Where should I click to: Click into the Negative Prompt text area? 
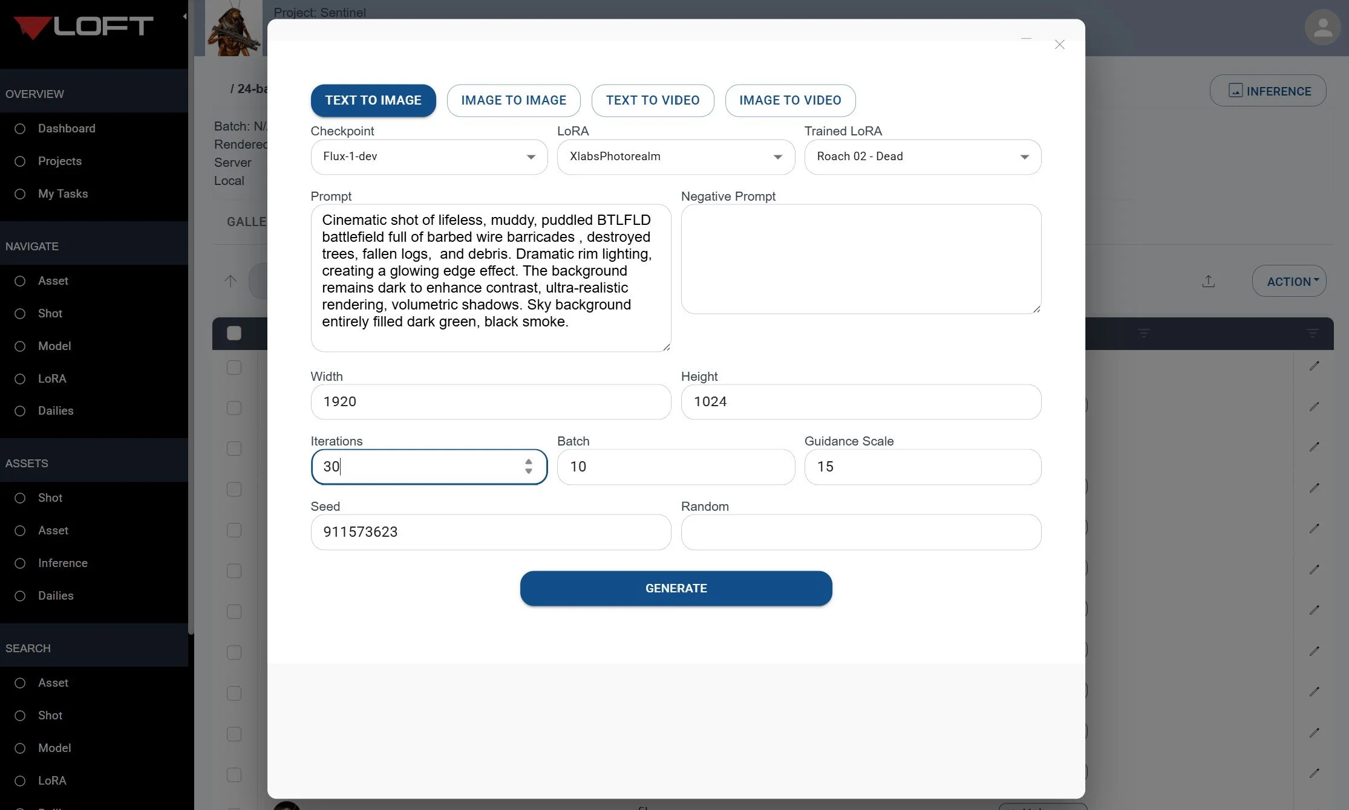(x=861, y=259)
